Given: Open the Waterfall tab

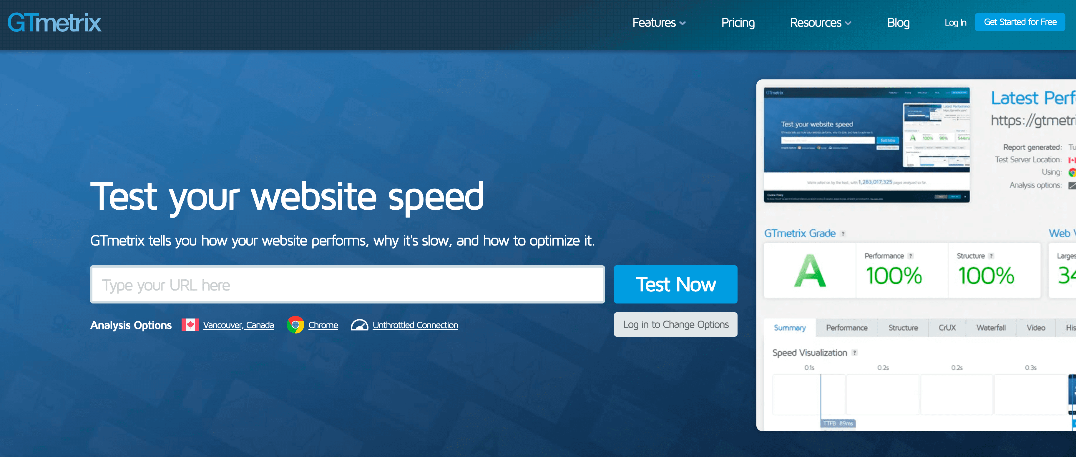Looking at the screenshot, I should [991, 328].
